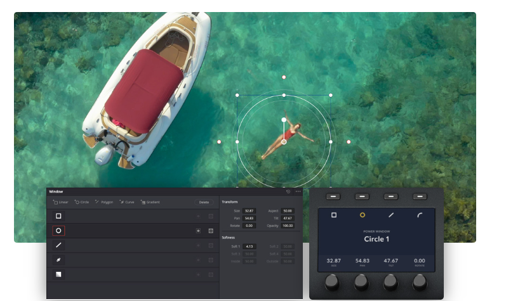Toggle the mask control on the Curve window row
The image size is (513, 301).
(211, 260)
